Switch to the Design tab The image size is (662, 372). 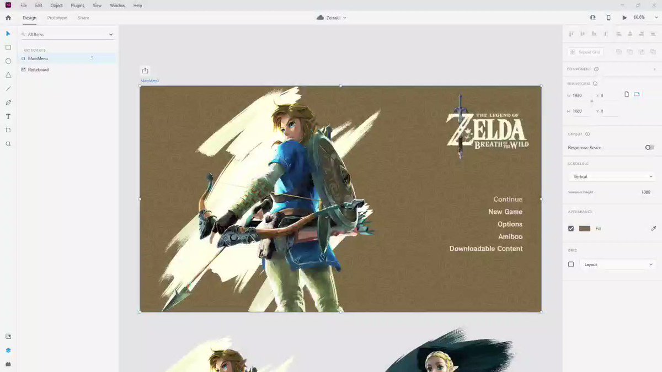click(30, 18)
